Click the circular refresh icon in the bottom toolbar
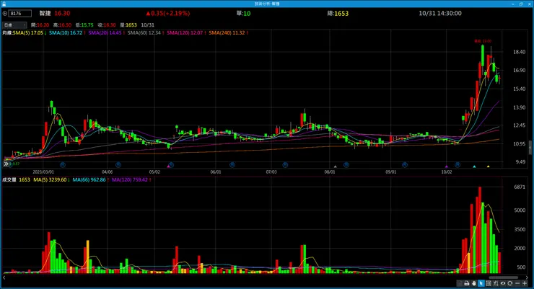 (x=510, y=283)
